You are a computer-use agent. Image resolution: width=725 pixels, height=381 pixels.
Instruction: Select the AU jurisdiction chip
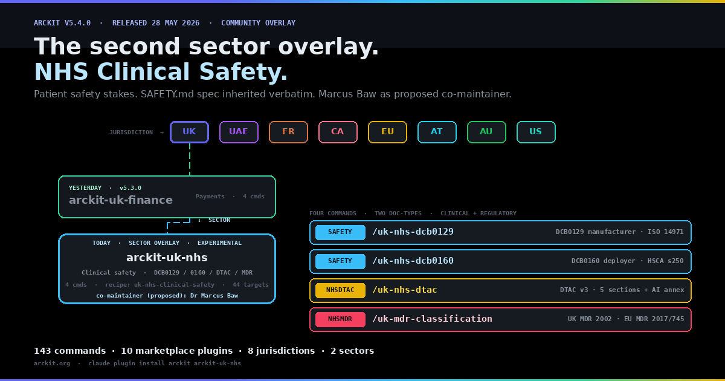pyautogui.click(x=486, y=132)
